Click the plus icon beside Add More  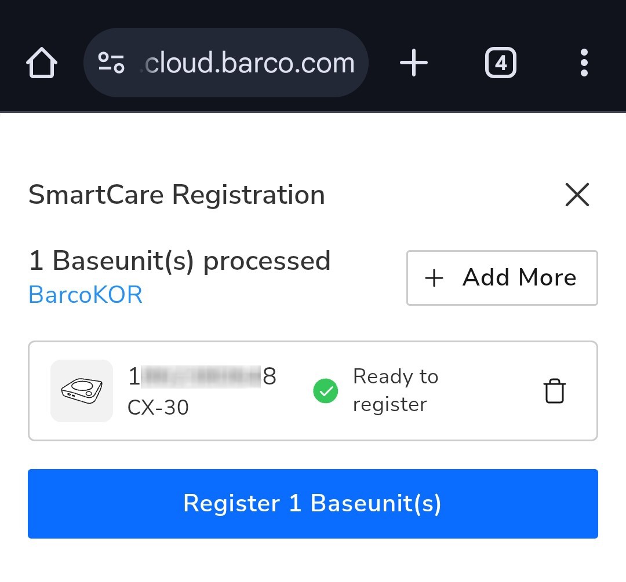point(434,277)
